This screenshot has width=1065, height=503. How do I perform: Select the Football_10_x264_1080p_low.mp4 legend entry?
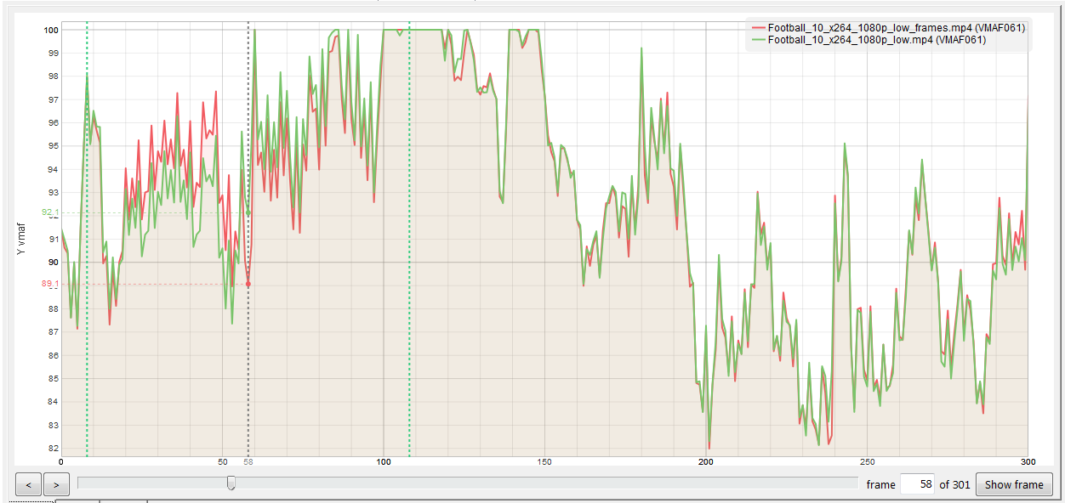[x=868, y=39]
